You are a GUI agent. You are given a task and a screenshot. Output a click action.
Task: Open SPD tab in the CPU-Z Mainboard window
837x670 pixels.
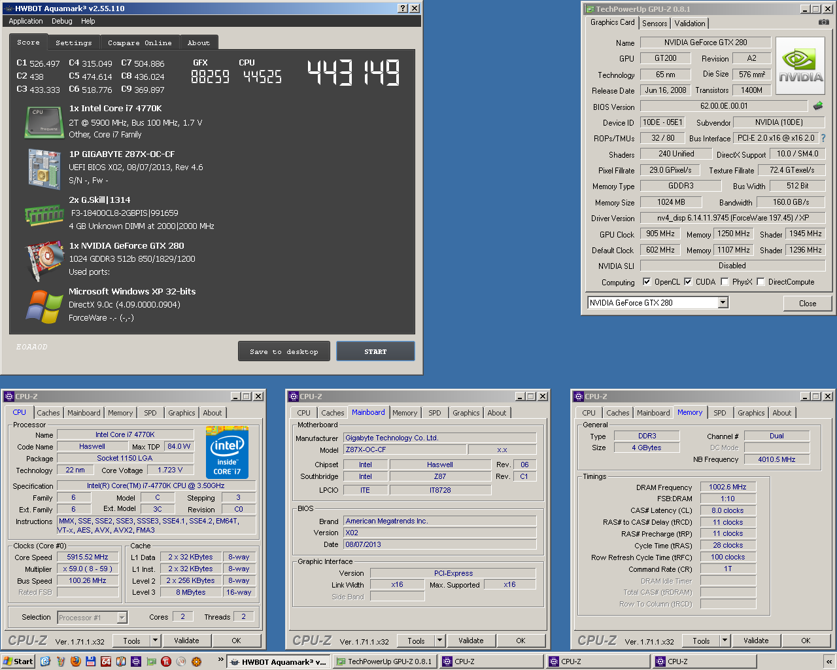coord(435,413)
